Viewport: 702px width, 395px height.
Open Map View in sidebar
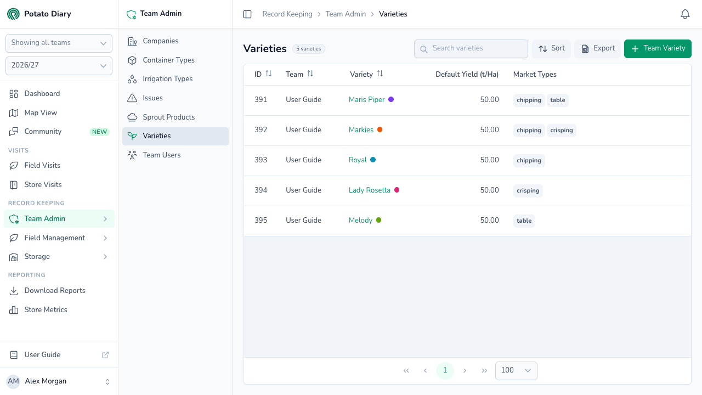[x=59, y=113]
